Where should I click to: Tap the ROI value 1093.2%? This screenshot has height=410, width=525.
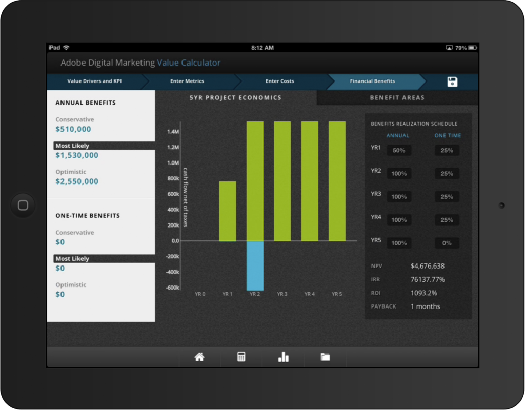click(424, 293)
